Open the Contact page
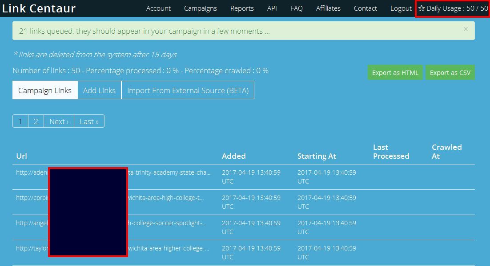The image size is (490, 266). click(x=365, y=8)
